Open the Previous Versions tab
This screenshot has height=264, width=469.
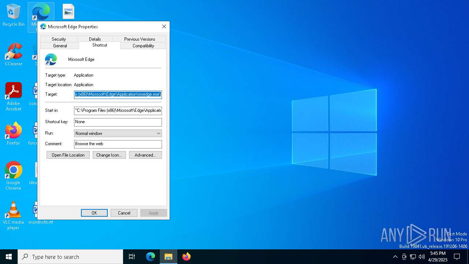pos(140,39)
